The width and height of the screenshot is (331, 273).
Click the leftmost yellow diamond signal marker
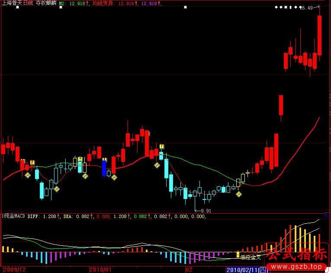[x=27, y=175]
